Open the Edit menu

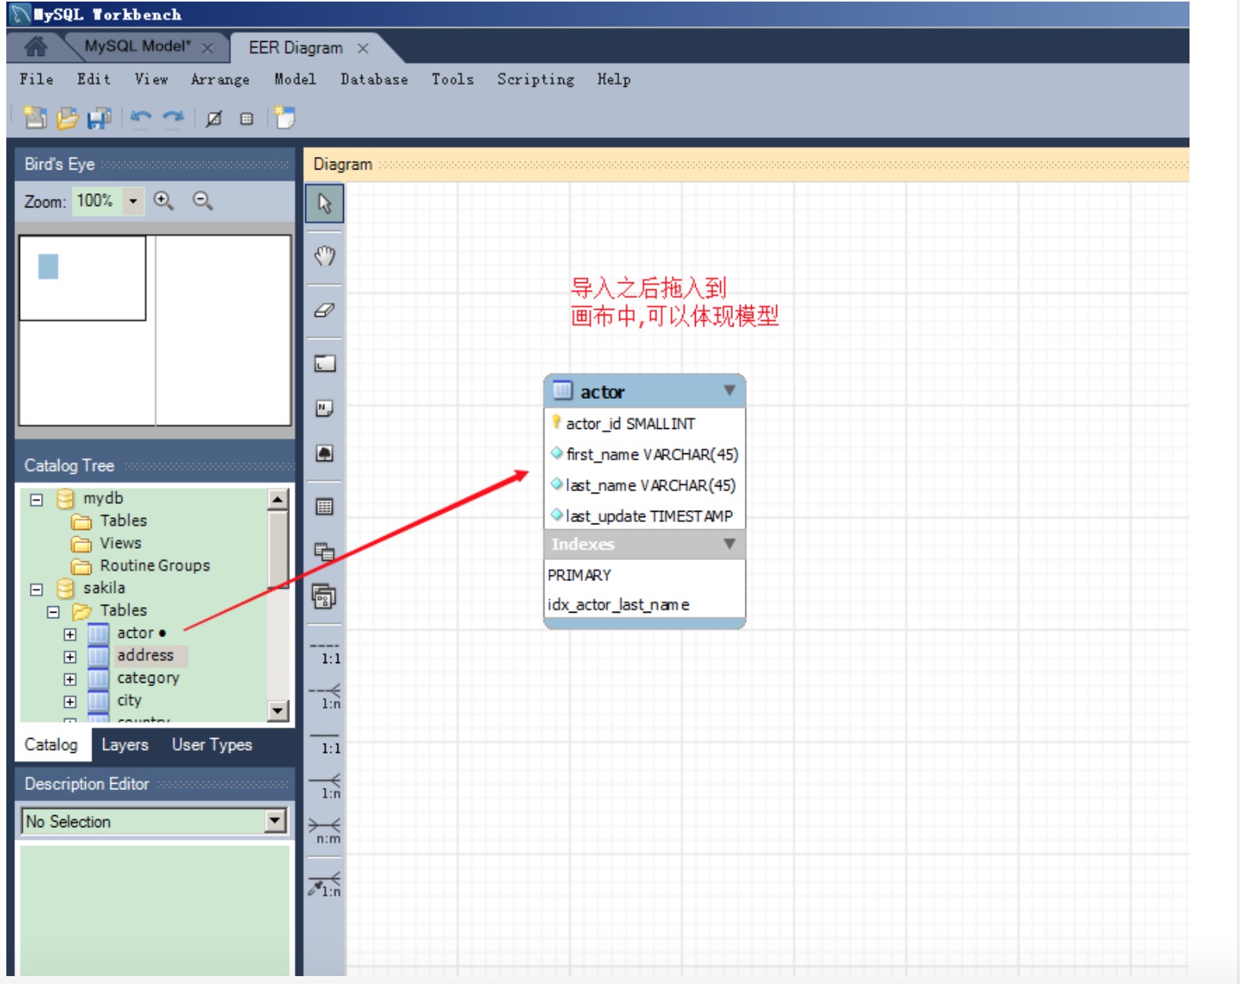click(94, 79)
